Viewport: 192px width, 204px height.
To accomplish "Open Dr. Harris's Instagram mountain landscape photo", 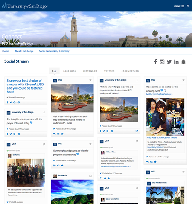I will pos(72,192).
